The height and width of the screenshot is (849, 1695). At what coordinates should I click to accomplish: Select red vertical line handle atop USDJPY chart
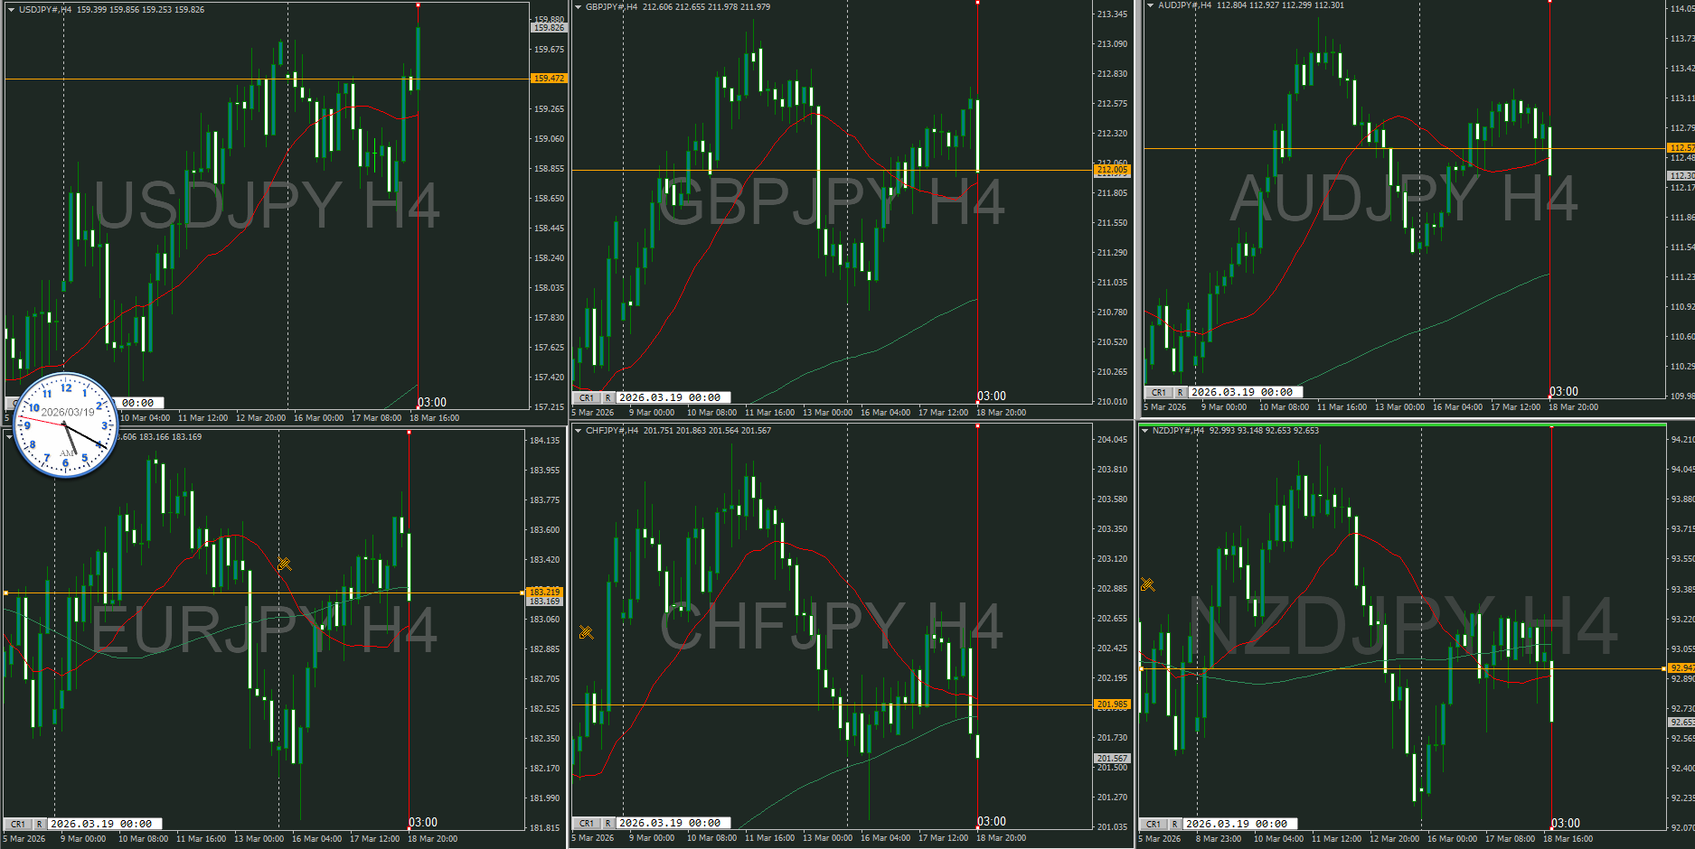(x=418, y=5)
